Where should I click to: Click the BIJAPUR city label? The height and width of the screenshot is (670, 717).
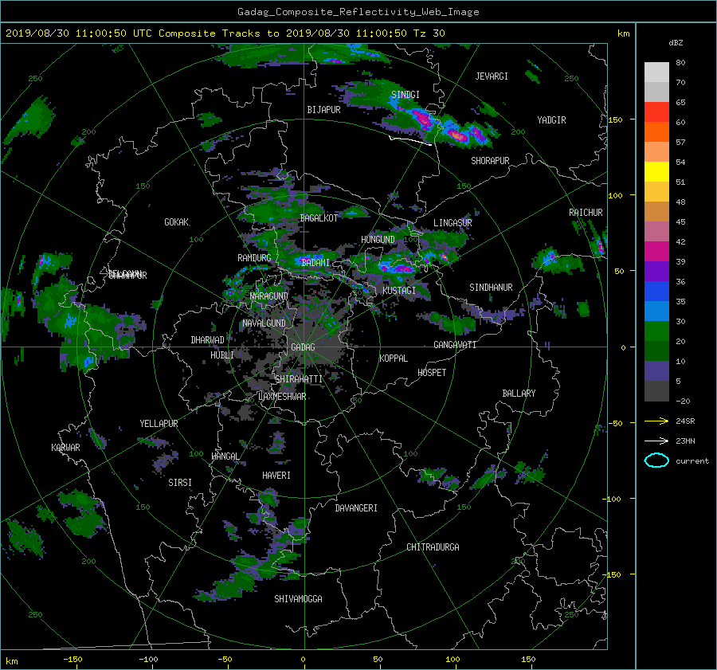pyautogui.click(x=323, y=110)
